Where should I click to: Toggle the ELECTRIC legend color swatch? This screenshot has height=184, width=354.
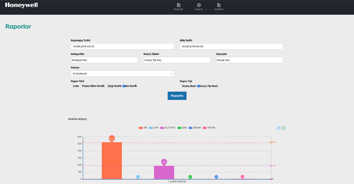pos(162,128)
